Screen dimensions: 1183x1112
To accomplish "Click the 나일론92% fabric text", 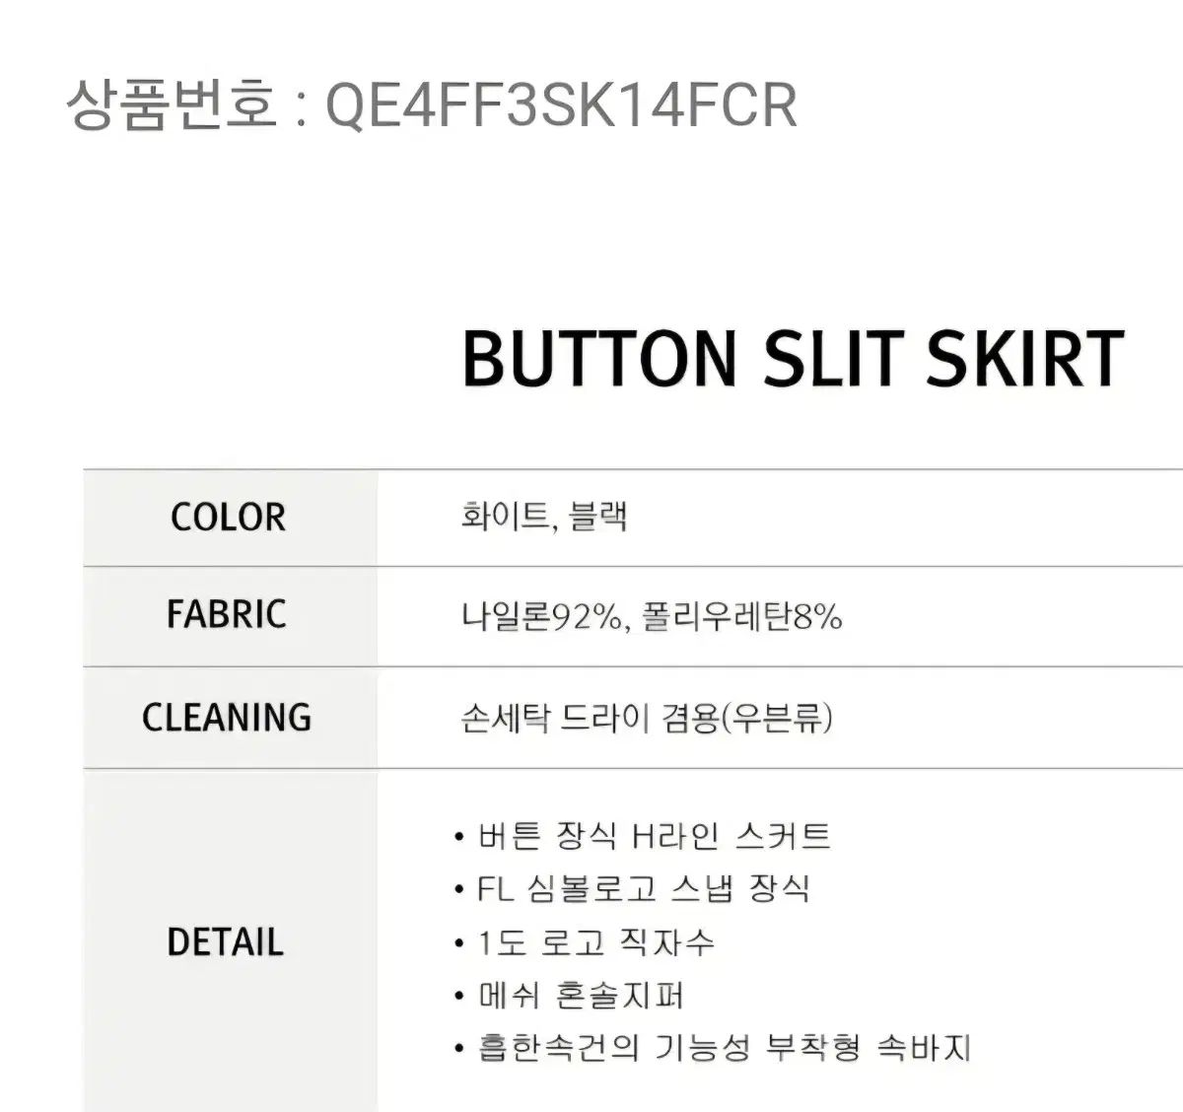I will pyautogui.click(x=541, y=618).
